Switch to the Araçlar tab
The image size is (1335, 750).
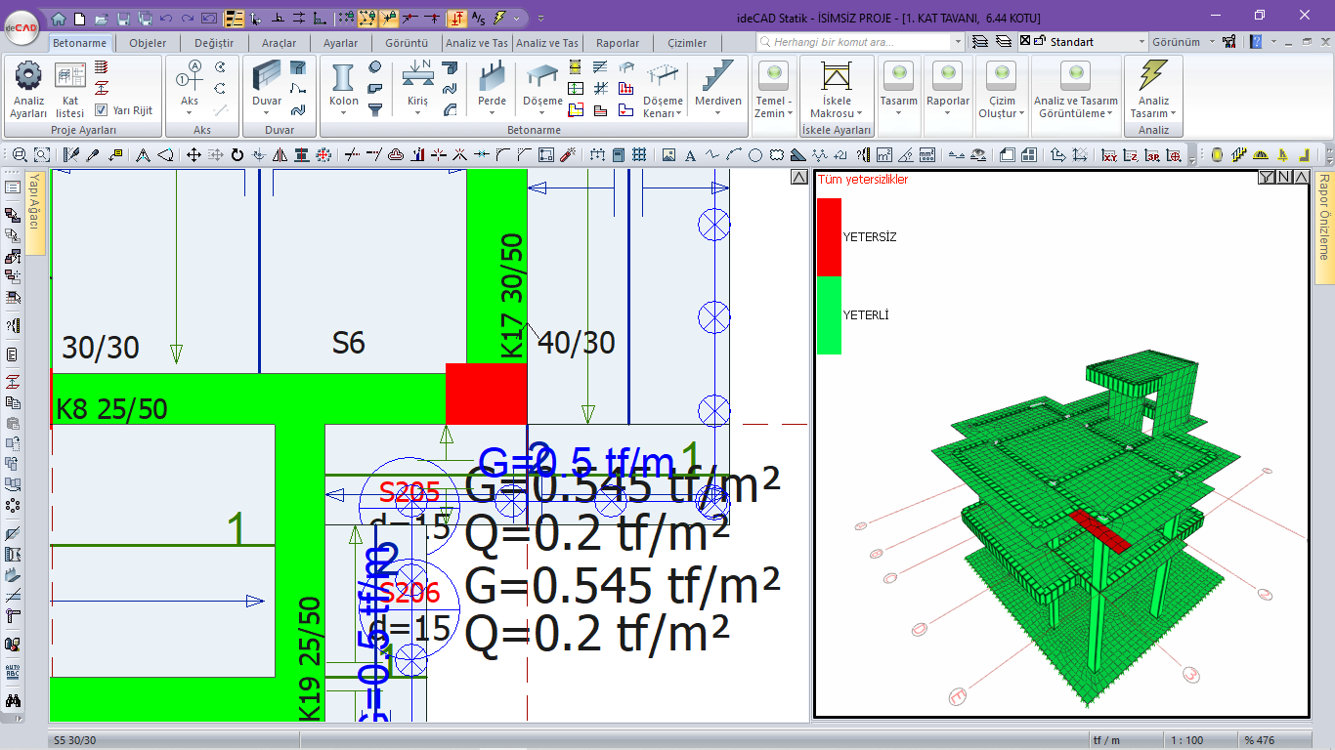pos(279,43)
